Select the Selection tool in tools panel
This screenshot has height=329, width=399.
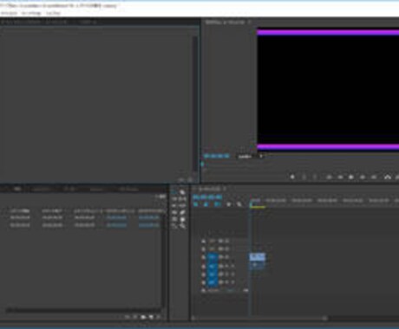point(174,191)
